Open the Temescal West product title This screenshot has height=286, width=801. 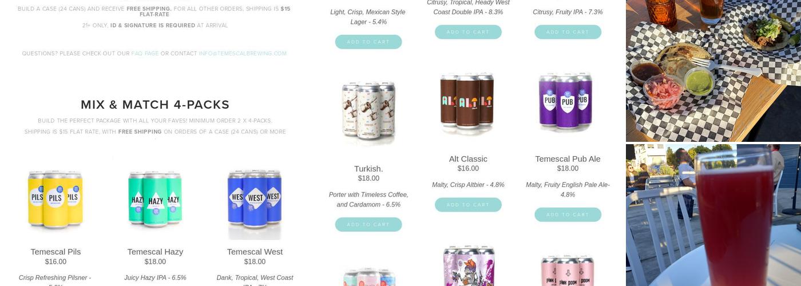(x=255, y=252)
